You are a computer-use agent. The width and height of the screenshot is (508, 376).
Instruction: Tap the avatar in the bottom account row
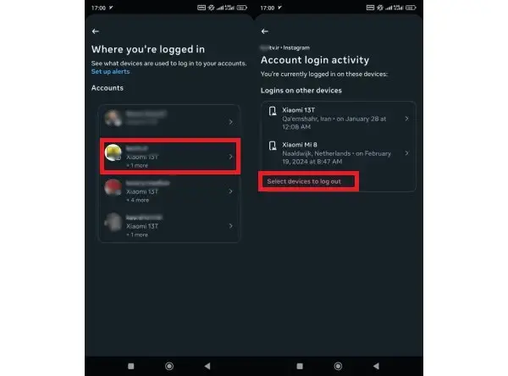tap(113, 222)
